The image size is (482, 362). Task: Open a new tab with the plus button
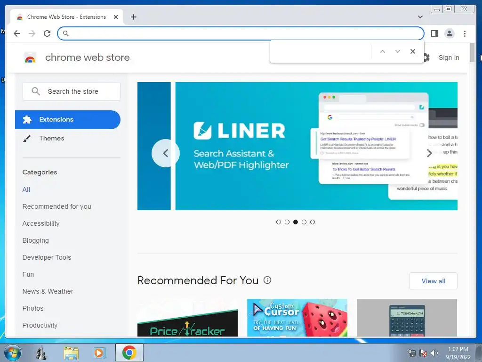133,17
